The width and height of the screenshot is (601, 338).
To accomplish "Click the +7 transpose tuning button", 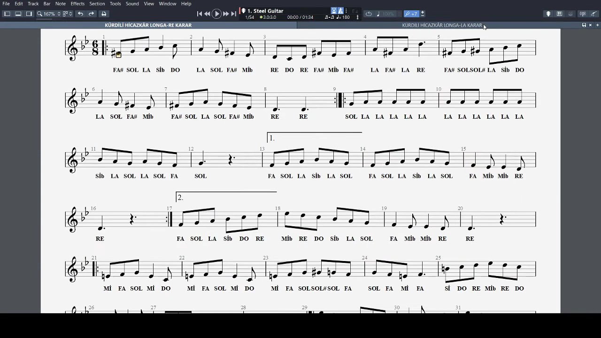I will 411,14.
